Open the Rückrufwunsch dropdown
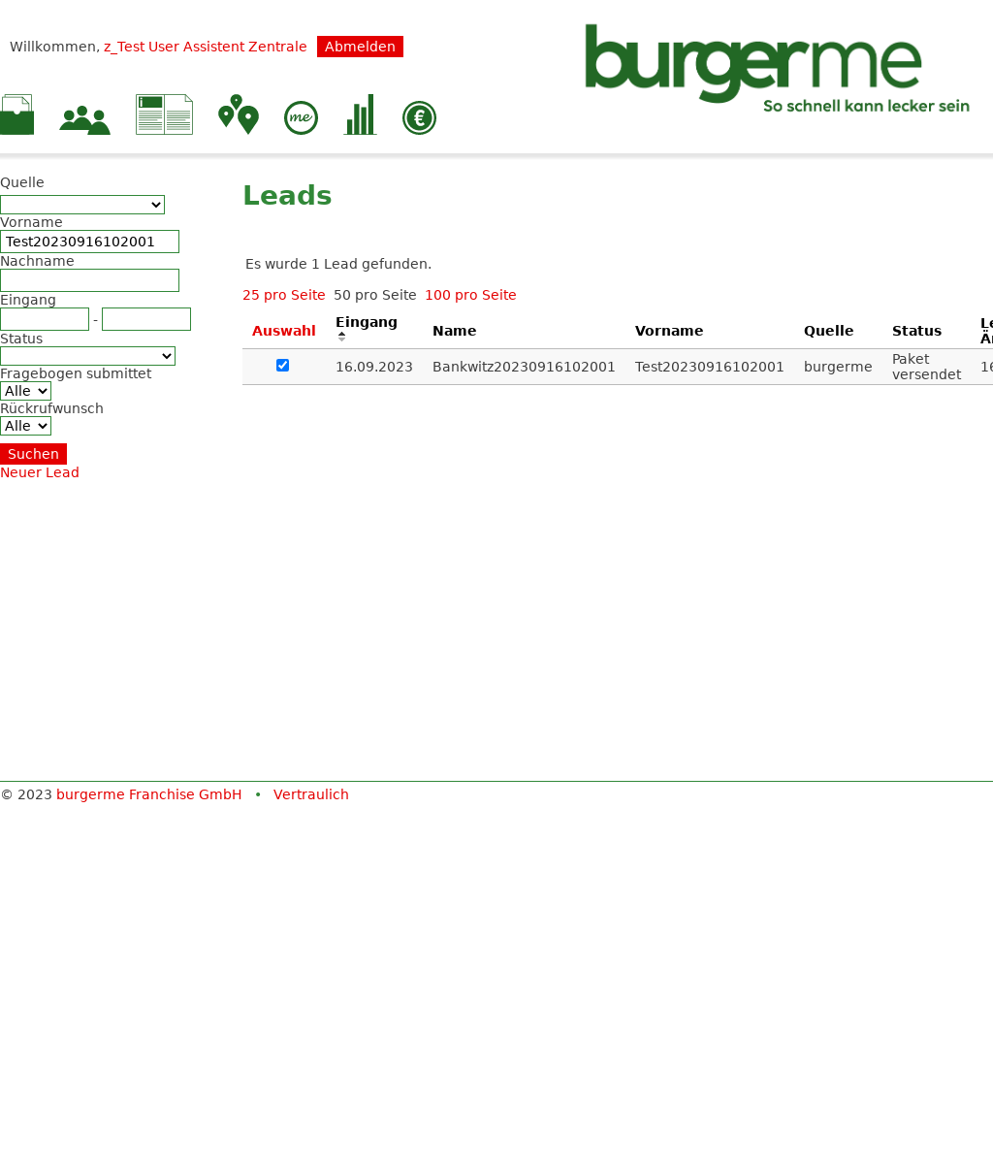 [x=26, y=426]
